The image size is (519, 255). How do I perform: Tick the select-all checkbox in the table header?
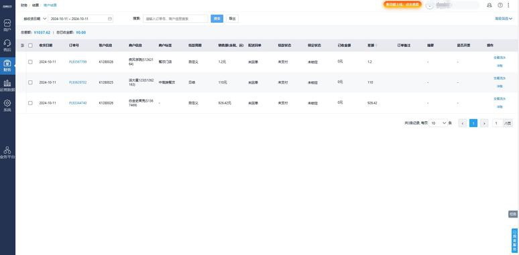[30, 46]
